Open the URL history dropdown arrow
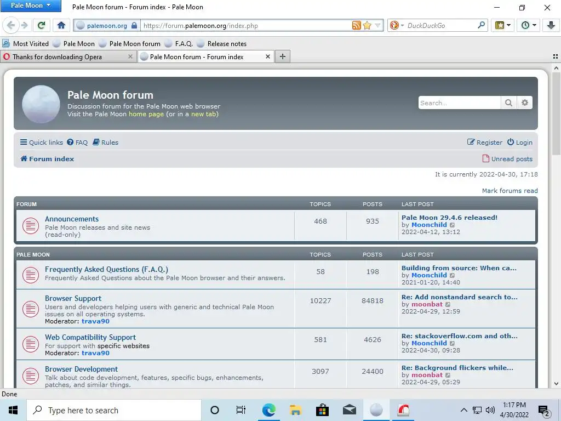Screen dimensions: 561x421 378,25
